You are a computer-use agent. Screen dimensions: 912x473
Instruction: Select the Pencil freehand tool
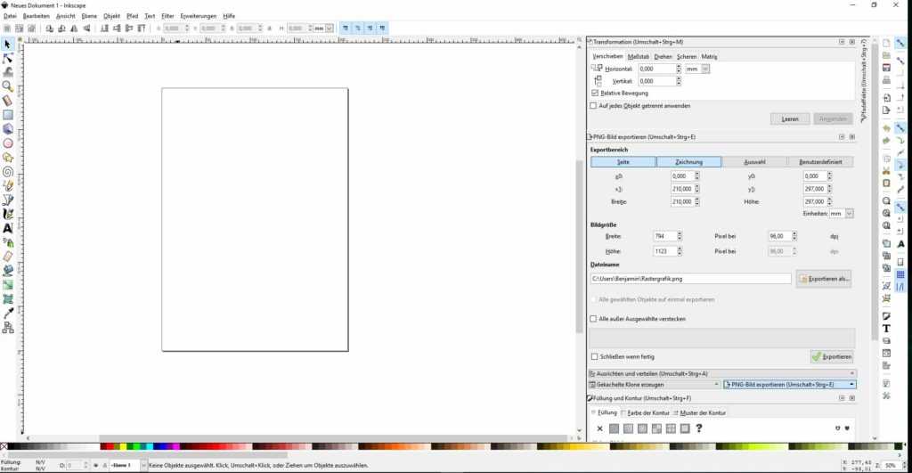(x=7, y=185)
